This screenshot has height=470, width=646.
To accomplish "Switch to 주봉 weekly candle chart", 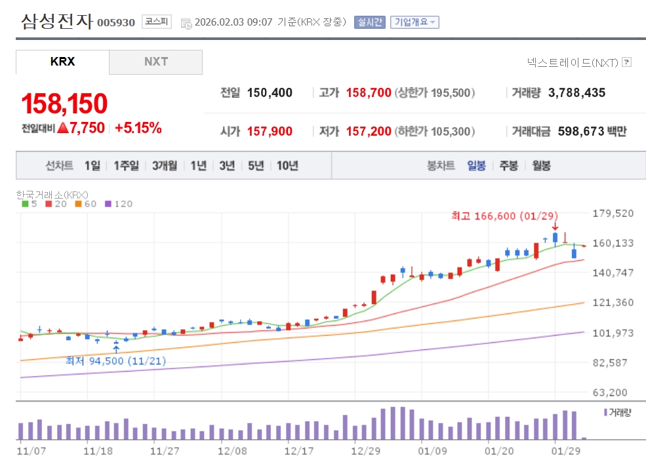I will [x=508, y=166].
